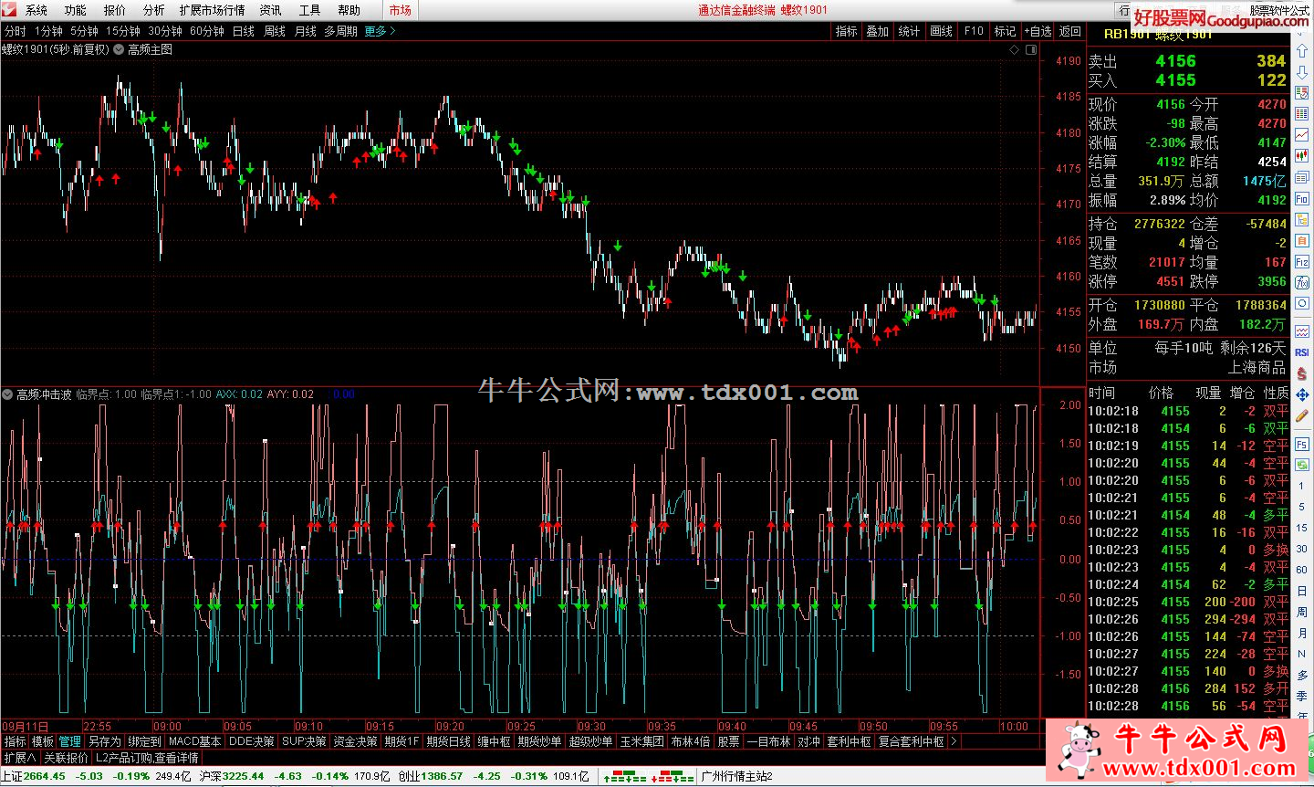The height and width of the screenshot is (787, 1314).
Task: Select the RSI indicator icon
Action: [x=1302, y=352]
